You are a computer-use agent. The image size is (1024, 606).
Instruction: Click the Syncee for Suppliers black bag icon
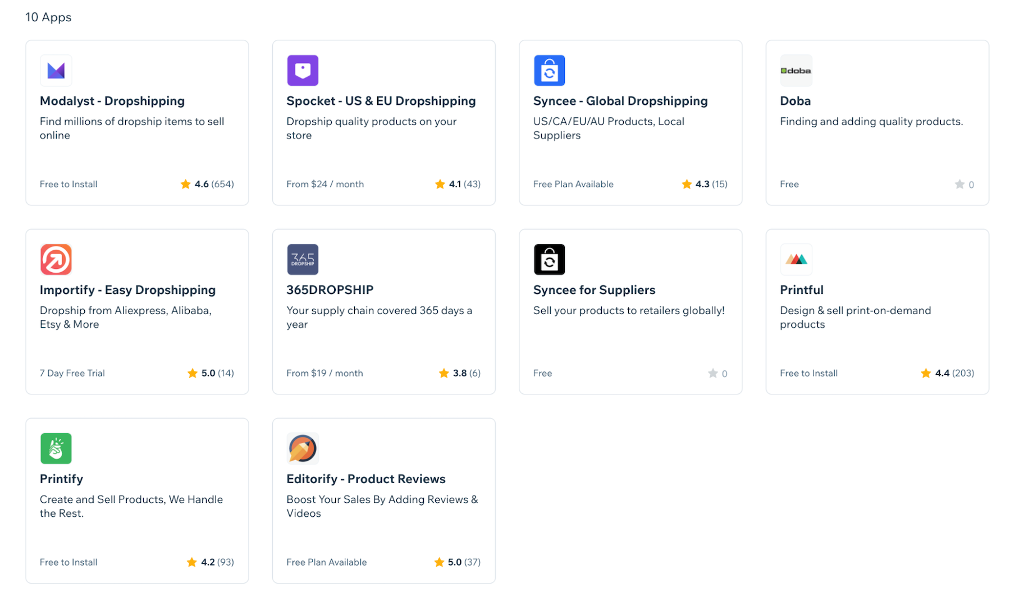(550, 259)
